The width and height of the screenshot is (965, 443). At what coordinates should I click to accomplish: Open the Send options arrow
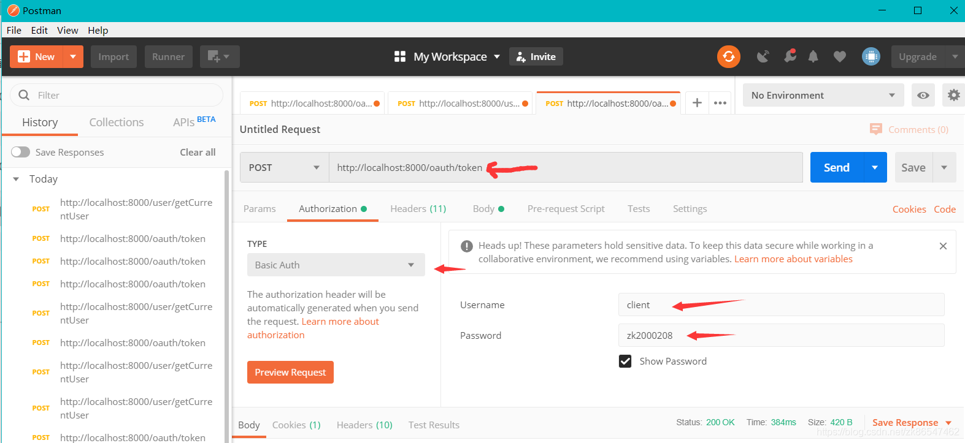click(875, 167)
